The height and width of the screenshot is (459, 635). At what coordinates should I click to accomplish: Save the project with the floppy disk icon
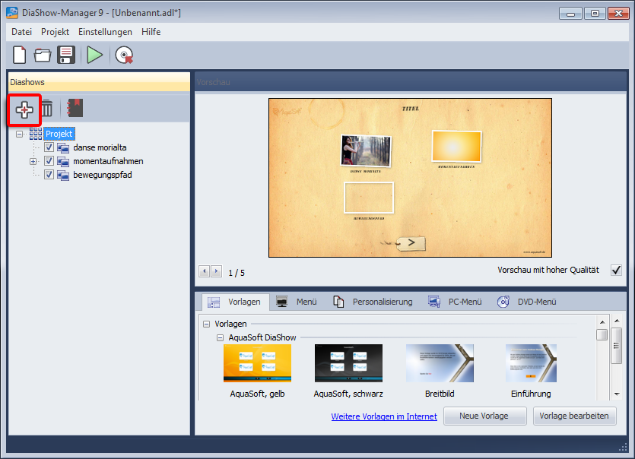[x=66, y=55]
